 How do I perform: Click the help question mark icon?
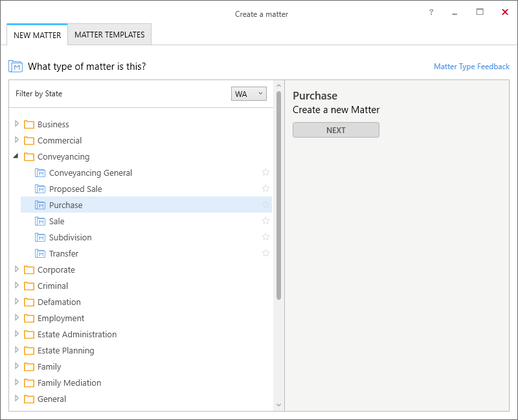click(x=431, y=12)
